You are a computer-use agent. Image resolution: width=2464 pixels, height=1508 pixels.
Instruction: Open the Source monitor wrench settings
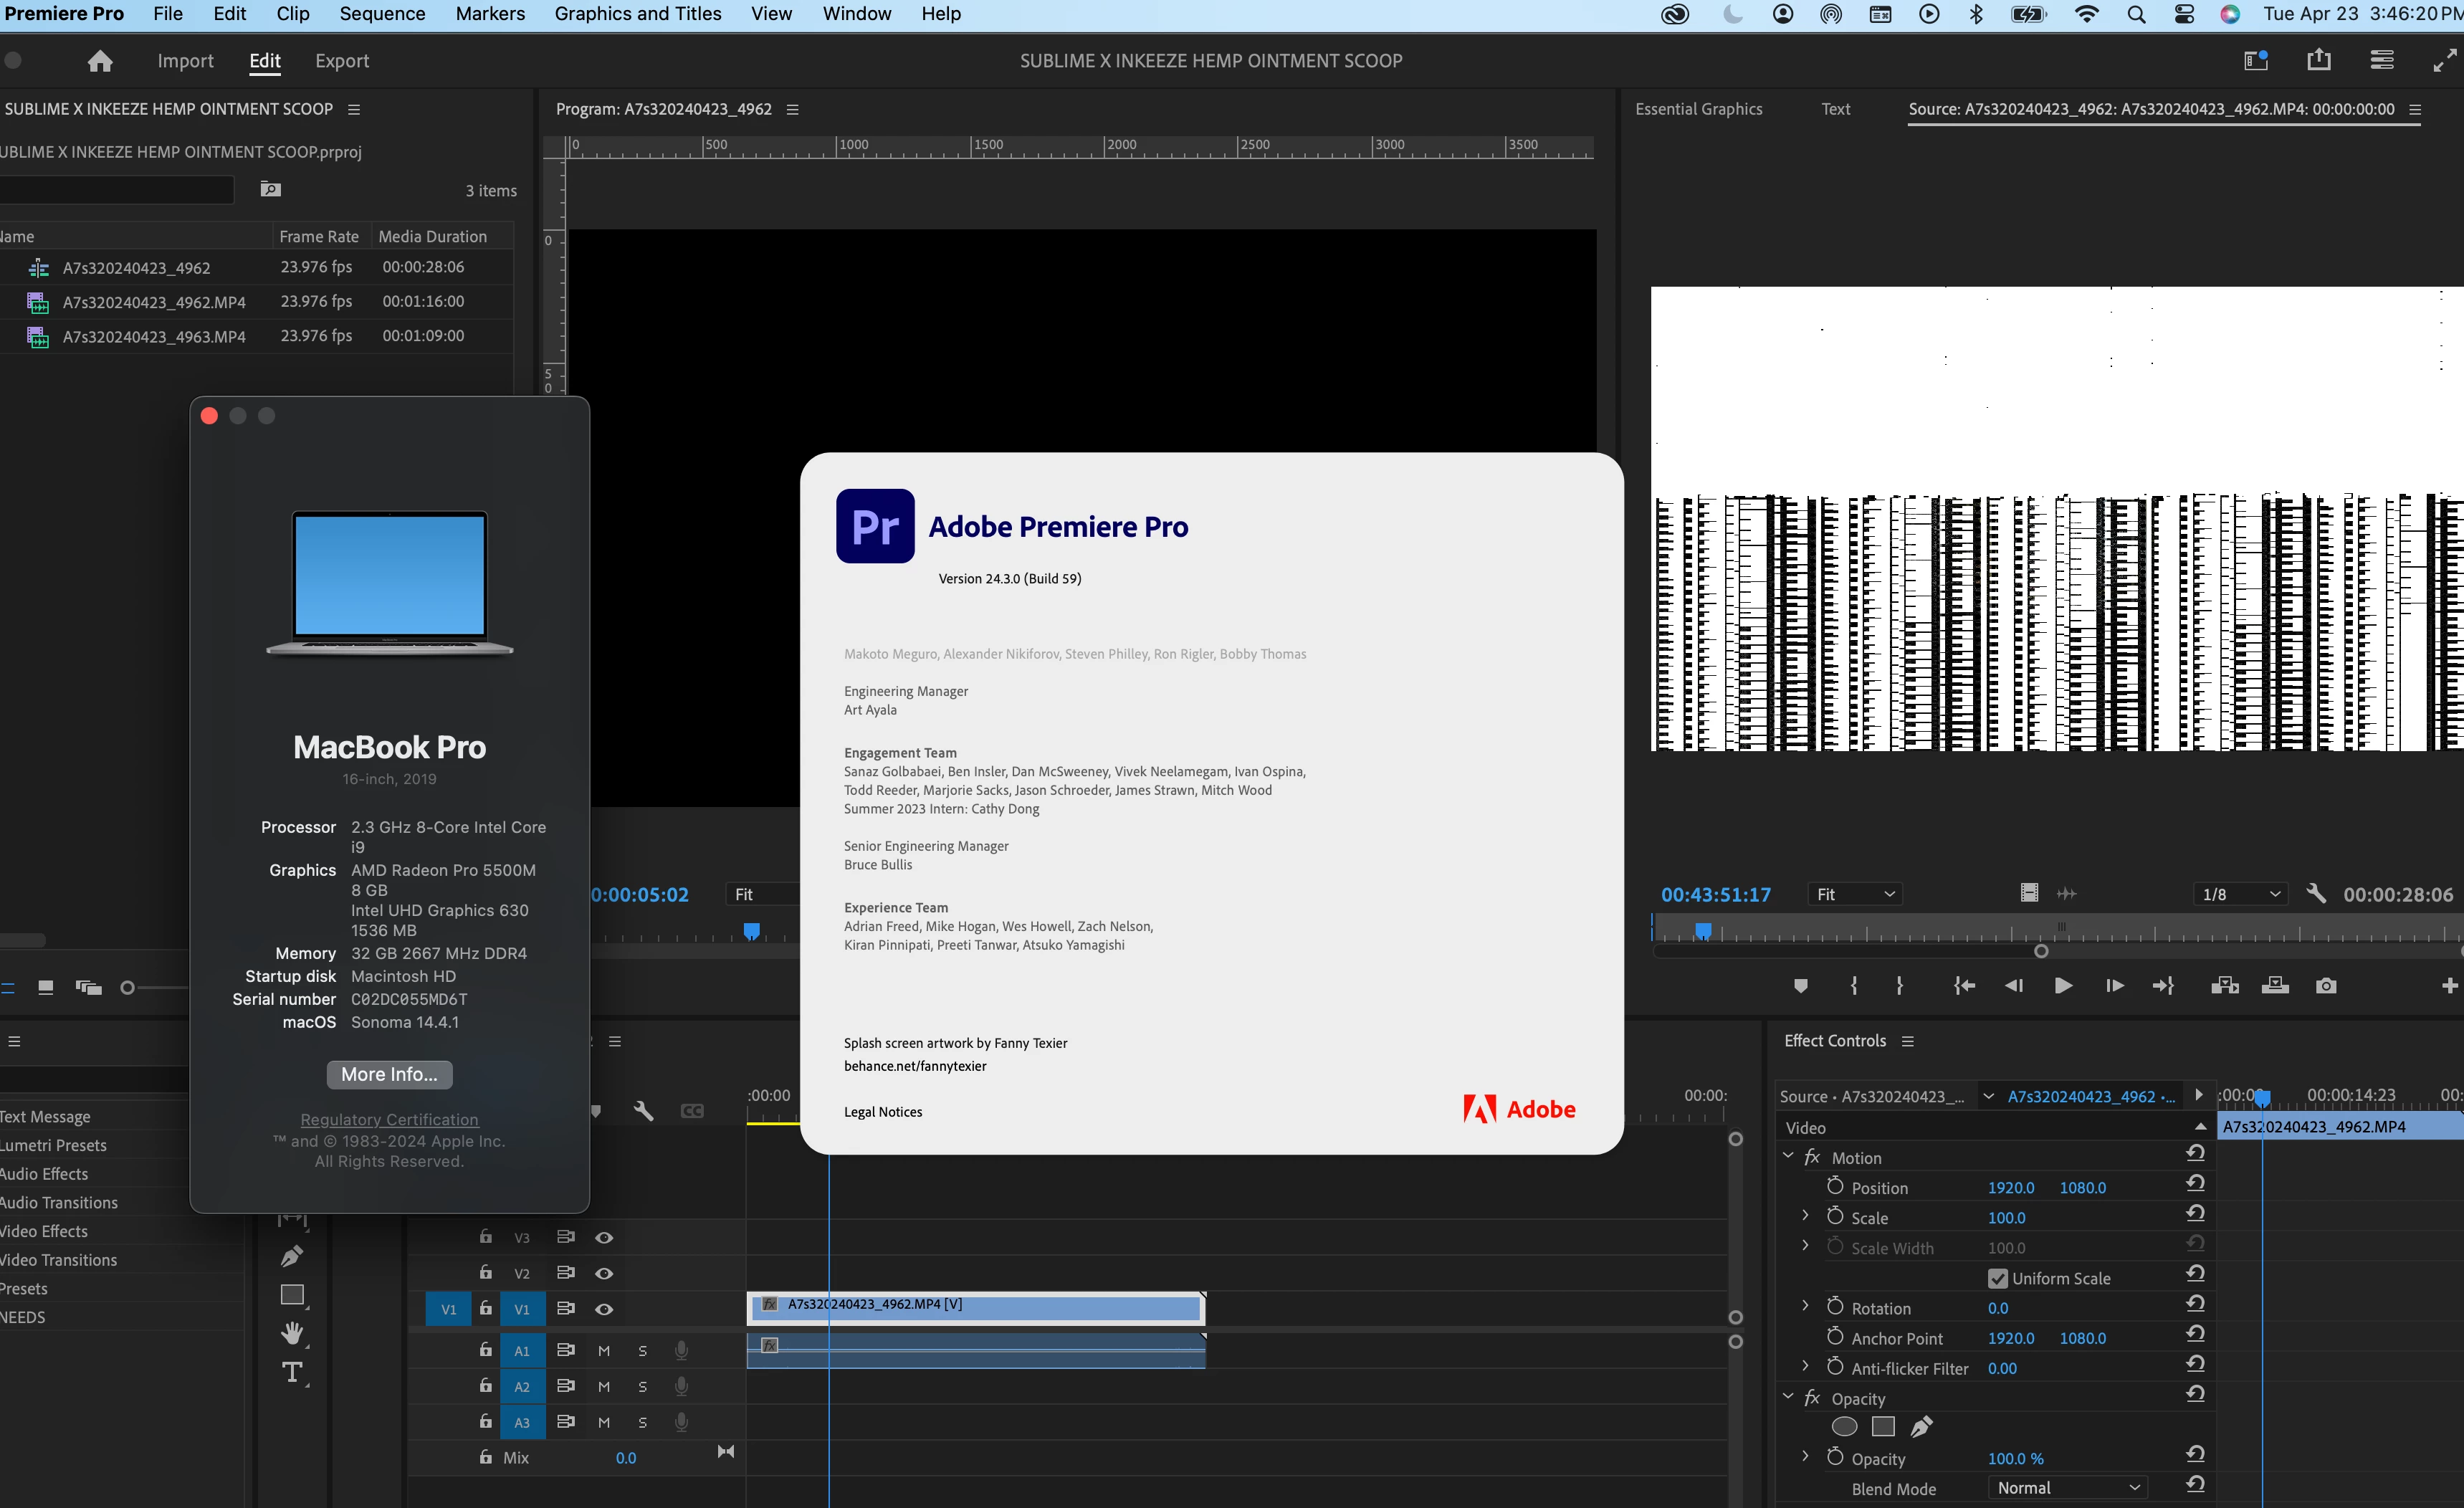tap(2315, 894)
